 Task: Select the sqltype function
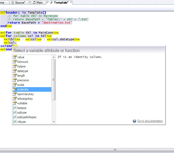[32, 113]
